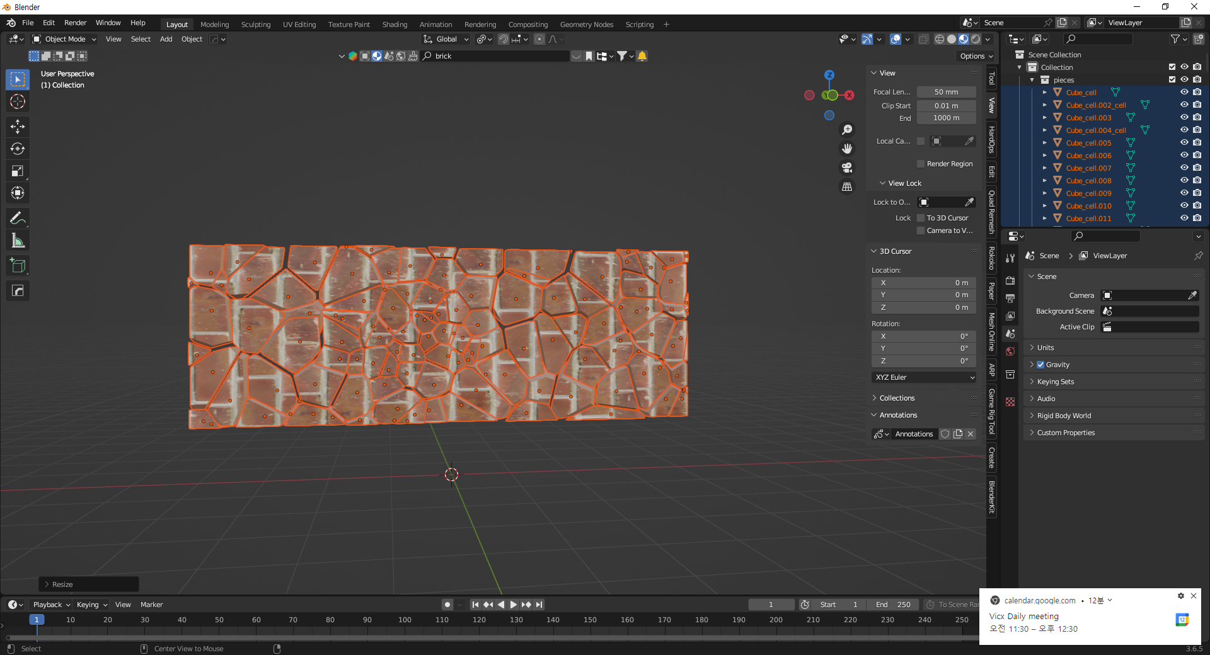Pick the Measure tool
Viewport: 1210px width, 655px height.
(x=18, y=240)
